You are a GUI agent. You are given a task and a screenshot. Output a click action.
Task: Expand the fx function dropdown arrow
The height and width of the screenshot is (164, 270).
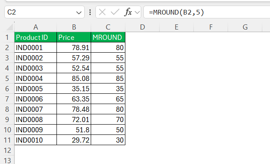(x=137, y=12)
